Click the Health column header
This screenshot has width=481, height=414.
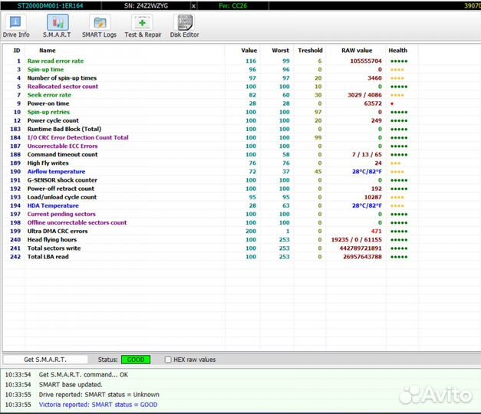click(397, 51)
